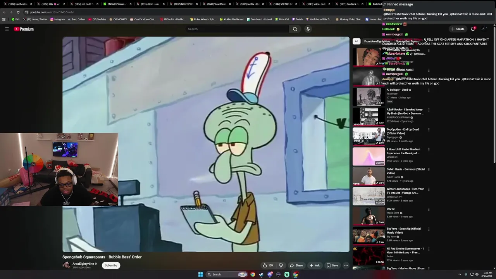
Task: Switch to (1002) Notifications browser tab
Action: [17, 4]
